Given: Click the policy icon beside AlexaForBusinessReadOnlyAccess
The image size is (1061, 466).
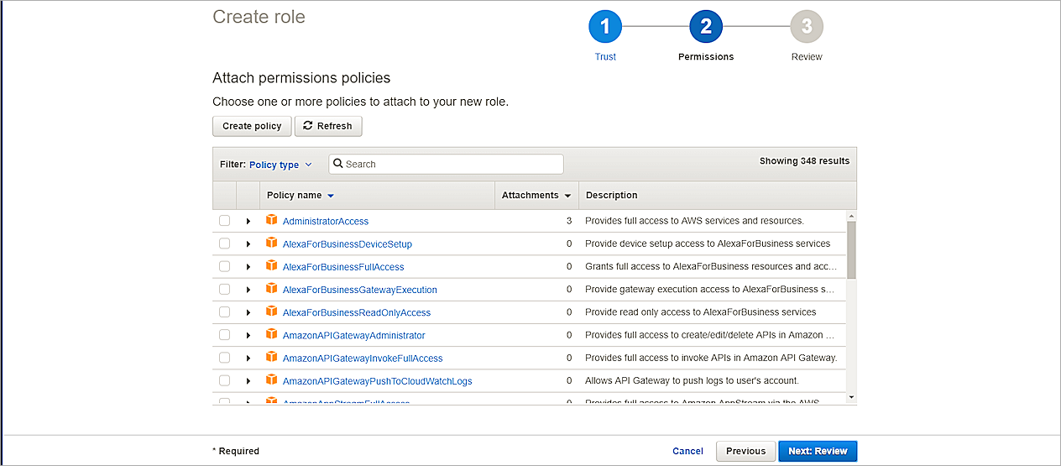Looking at the screenshot, I should 271,312.
